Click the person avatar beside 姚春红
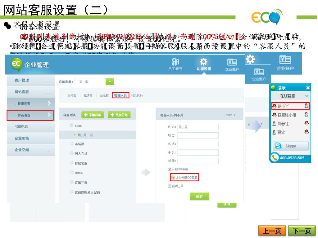 [x=274, y=123]
